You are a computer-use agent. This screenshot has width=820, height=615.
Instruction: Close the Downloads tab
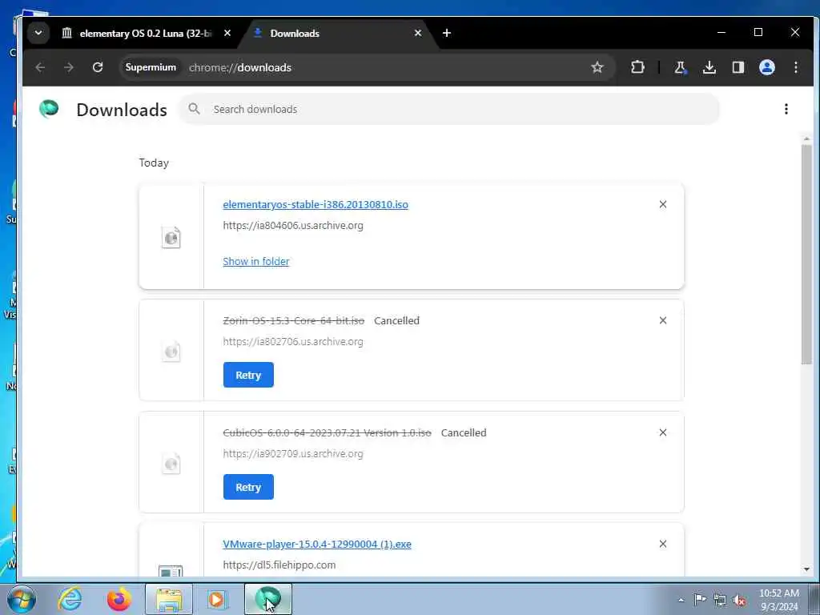point(418,33)
